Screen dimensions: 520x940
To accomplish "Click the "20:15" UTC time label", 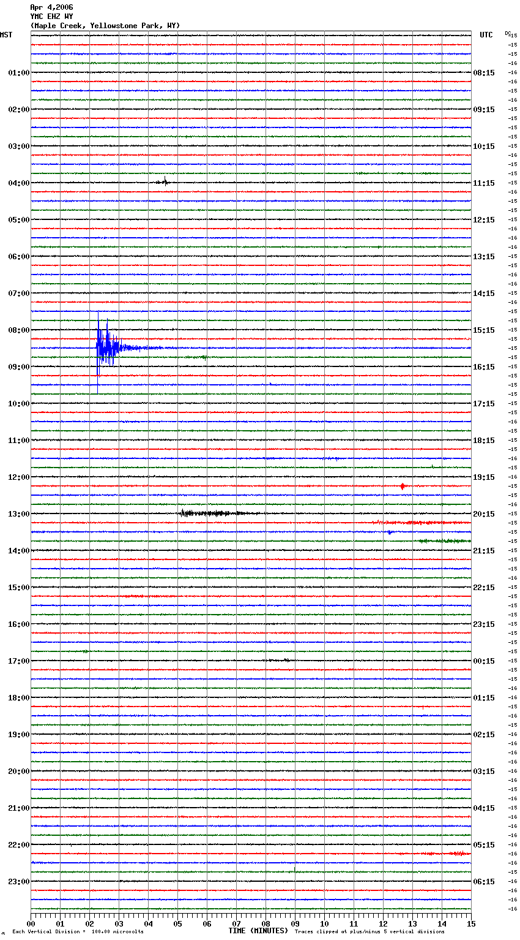I will coord(484,514).
